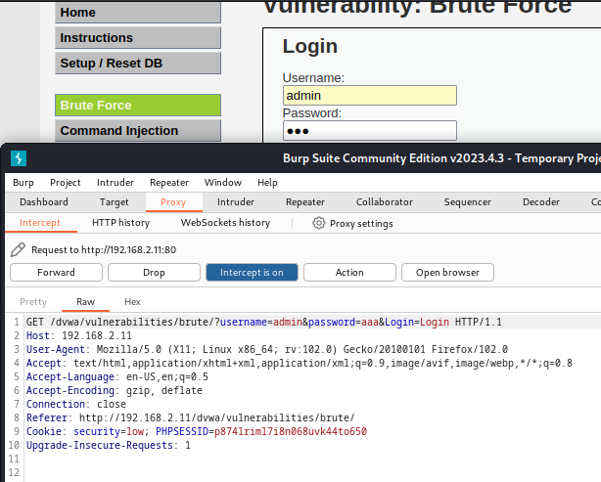Click 'Request to http://192.168.2.11:80' text
601x482 pixels.
point(104,250)
